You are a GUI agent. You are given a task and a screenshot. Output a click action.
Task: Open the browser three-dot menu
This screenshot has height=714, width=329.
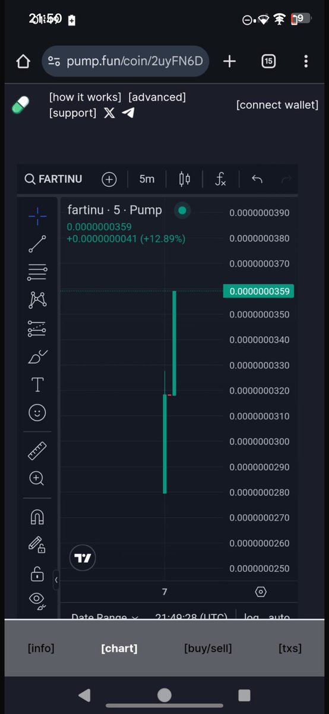[x=306, y=61]
